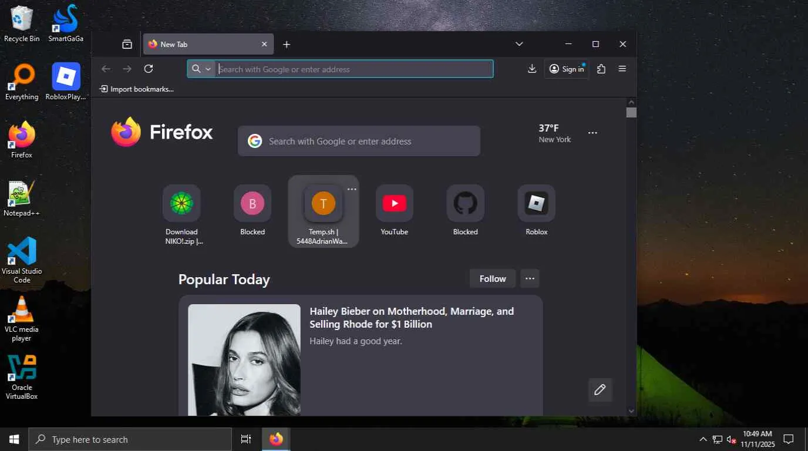Open the Temp.sh shortcut's three-dot menu
The height and width of the screenshot is (451, 808).
click(x=352, y=189)
